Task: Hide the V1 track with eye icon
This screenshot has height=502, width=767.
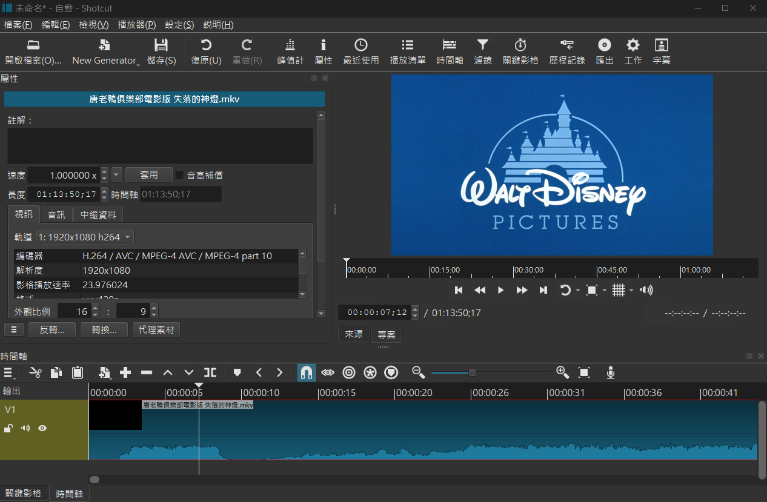Action: (x=42, y=428)
